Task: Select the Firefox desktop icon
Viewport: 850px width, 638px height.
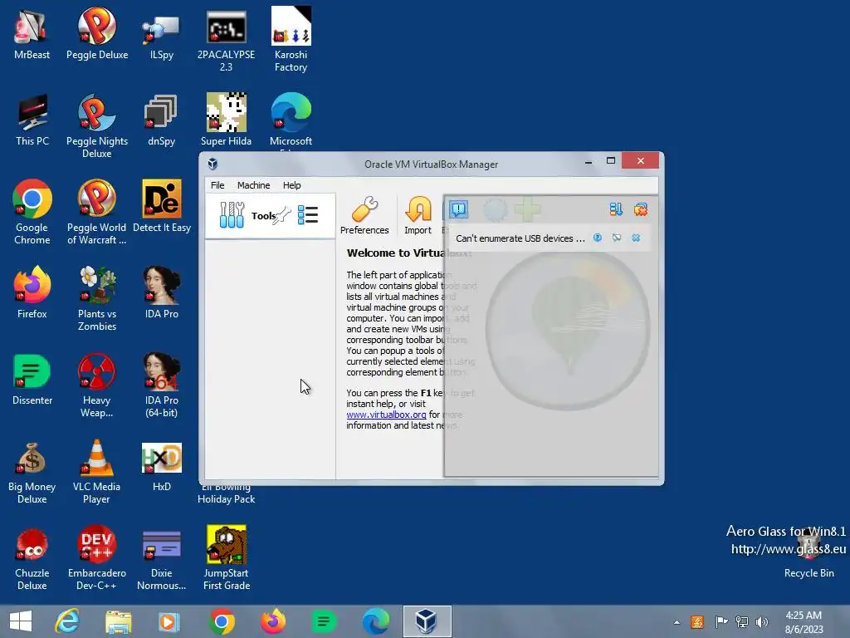Action: pyautogui.click(x=32, y=292)
